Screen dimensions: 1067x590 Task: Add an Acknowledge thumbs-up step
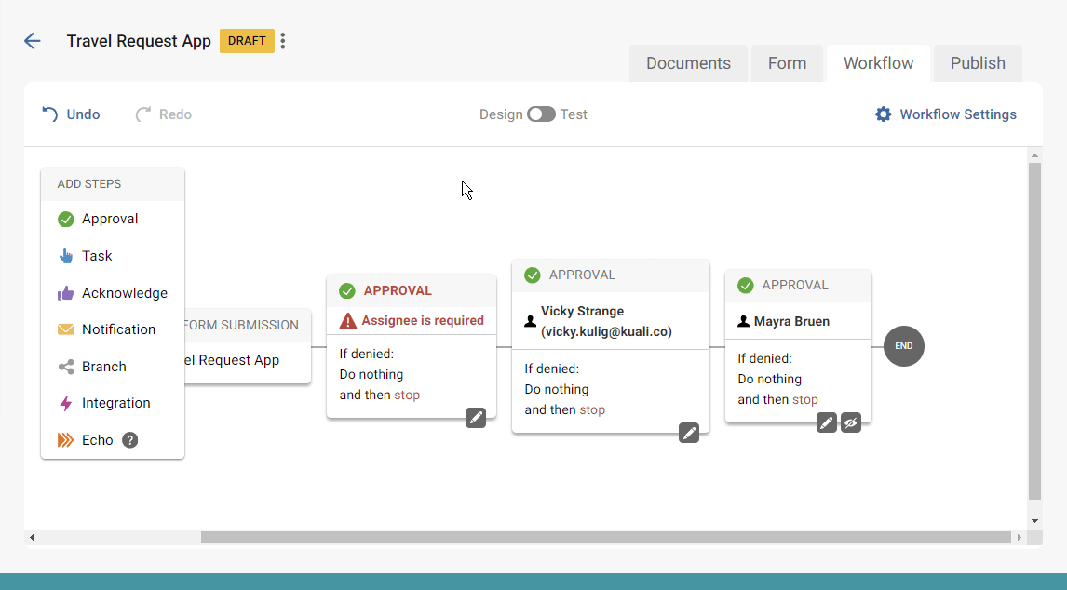tap(65, 293)
